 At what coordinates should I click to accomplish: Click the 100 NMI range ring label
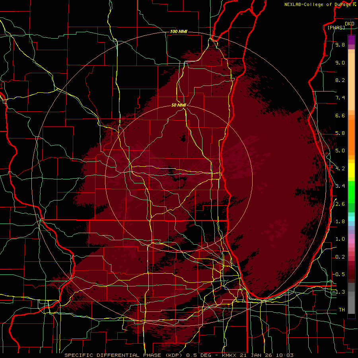[179, 31]
